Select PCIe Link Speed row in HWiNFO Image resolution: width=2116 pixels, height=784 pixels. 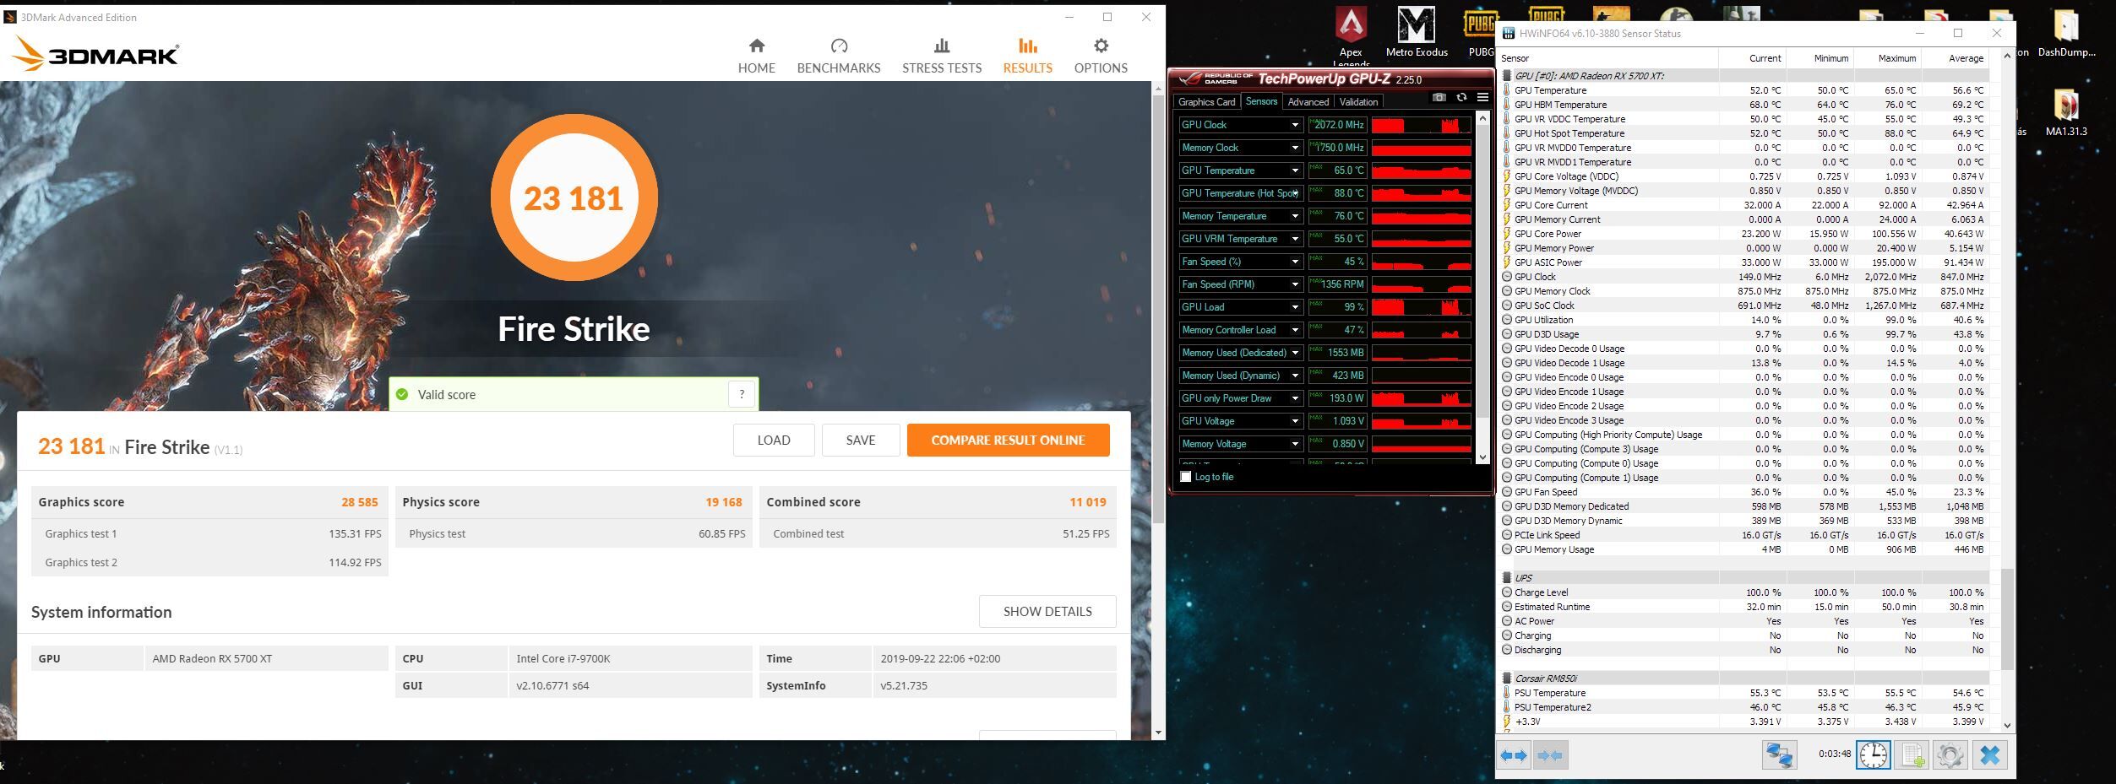[1744, 535]
